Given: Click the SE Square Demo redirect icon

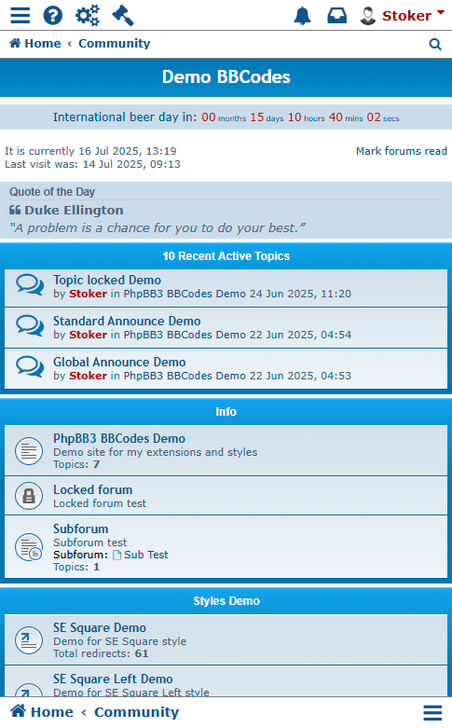Looking at the screenshot, I should [29, 640].
